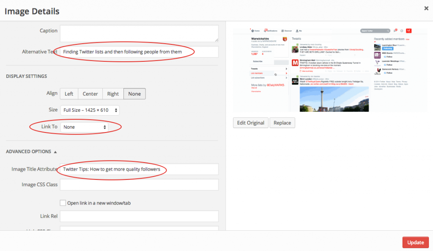Enable Open link in a new window/tab
Screen dimensions: 433x251
coord(63,203)
